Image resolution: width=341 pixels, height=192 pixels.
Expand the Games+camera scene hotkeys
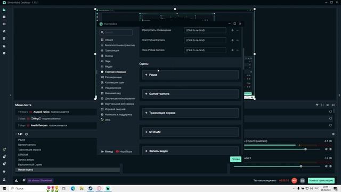[x=190, y=94]
